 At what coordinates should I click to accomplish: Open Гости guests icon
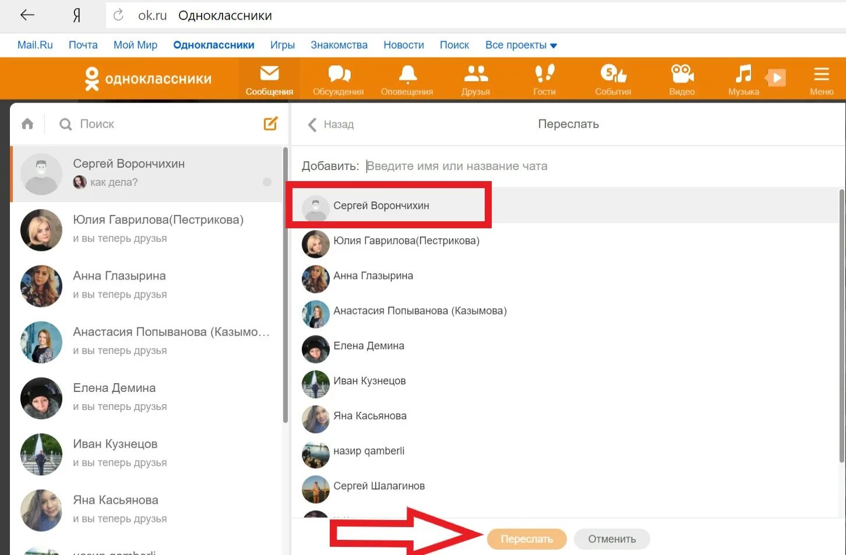[x=544, y=79]
